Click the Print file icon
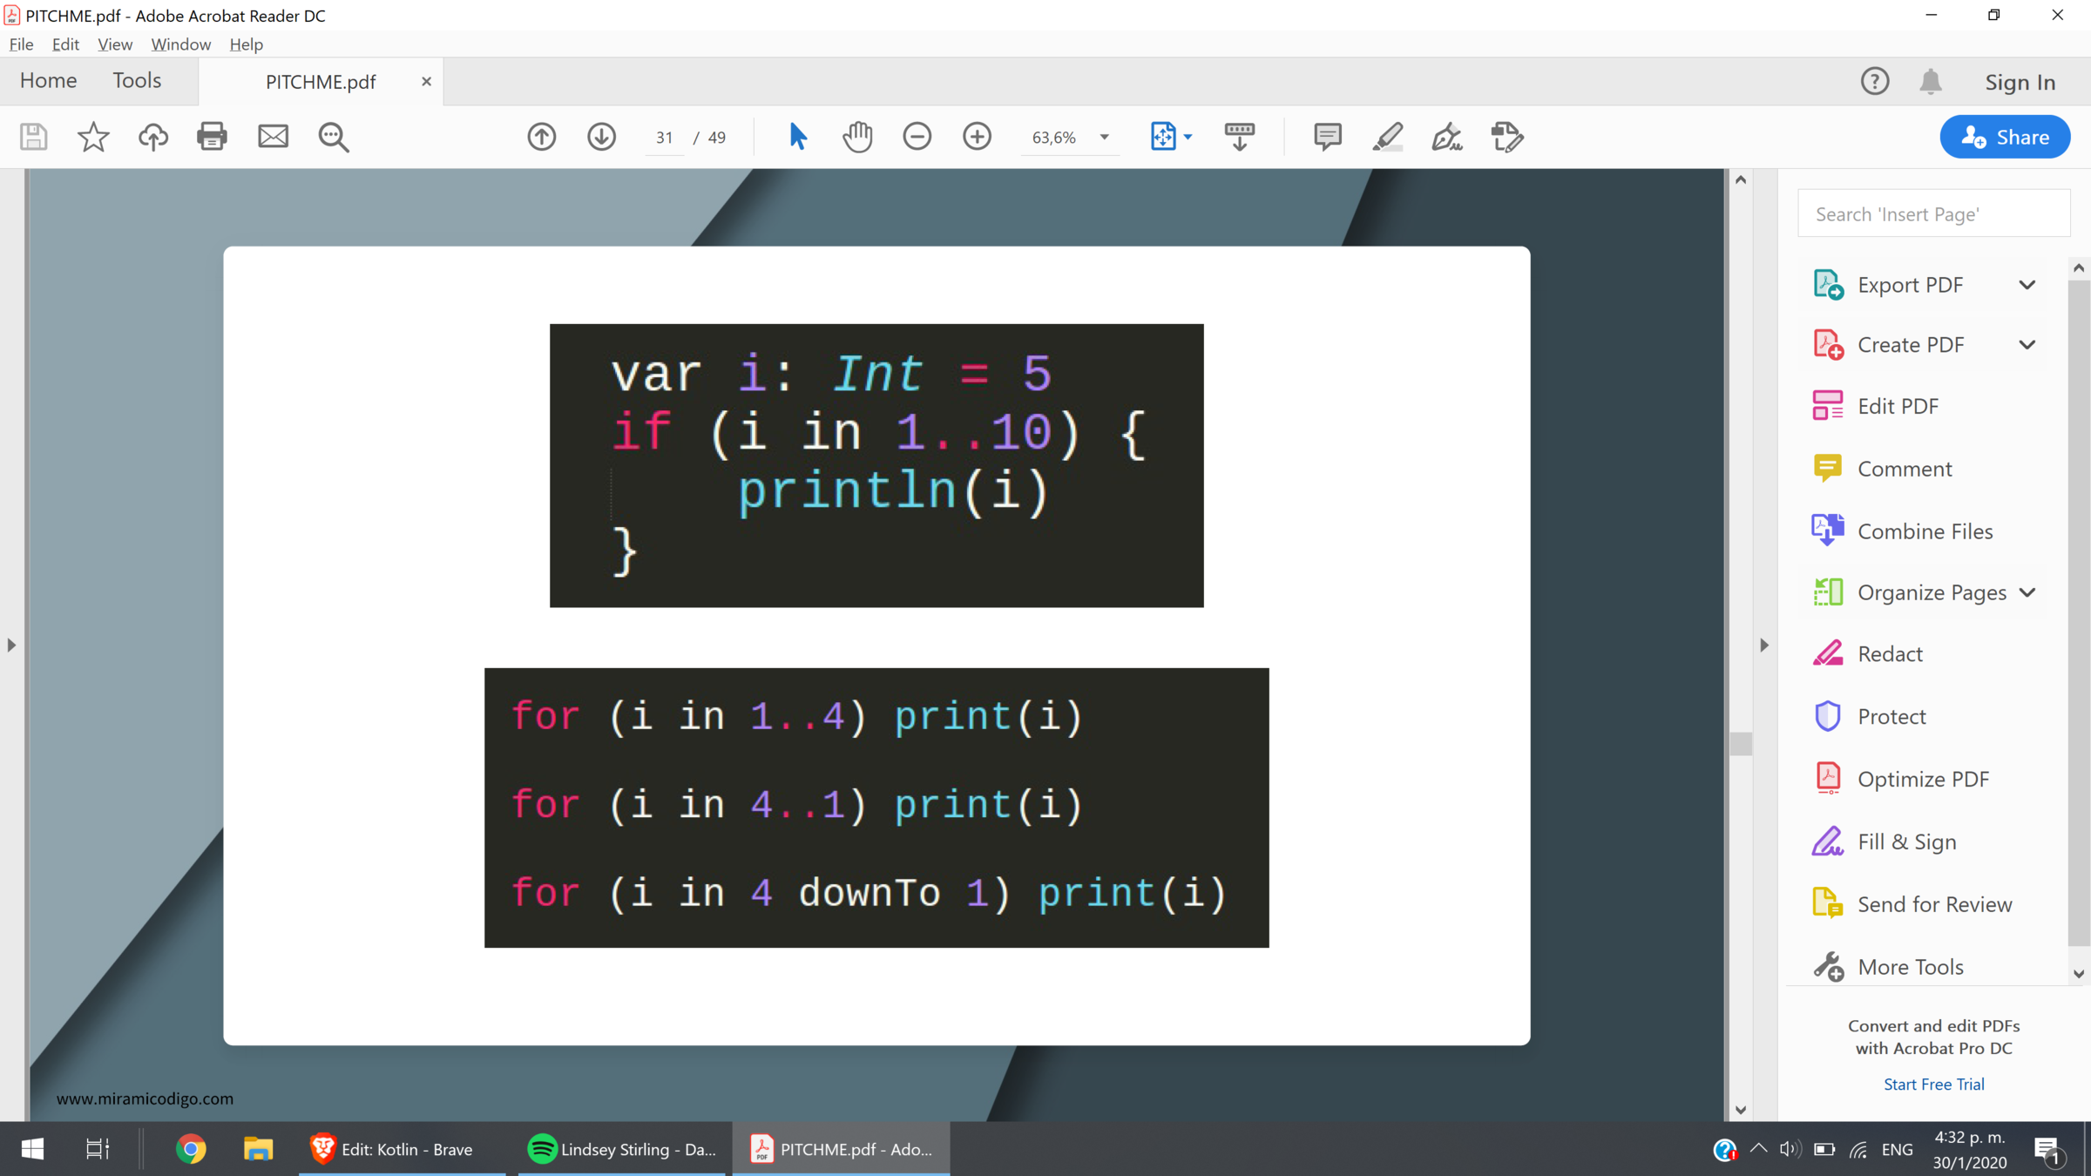2091x1176 pixels. (212, 137)
